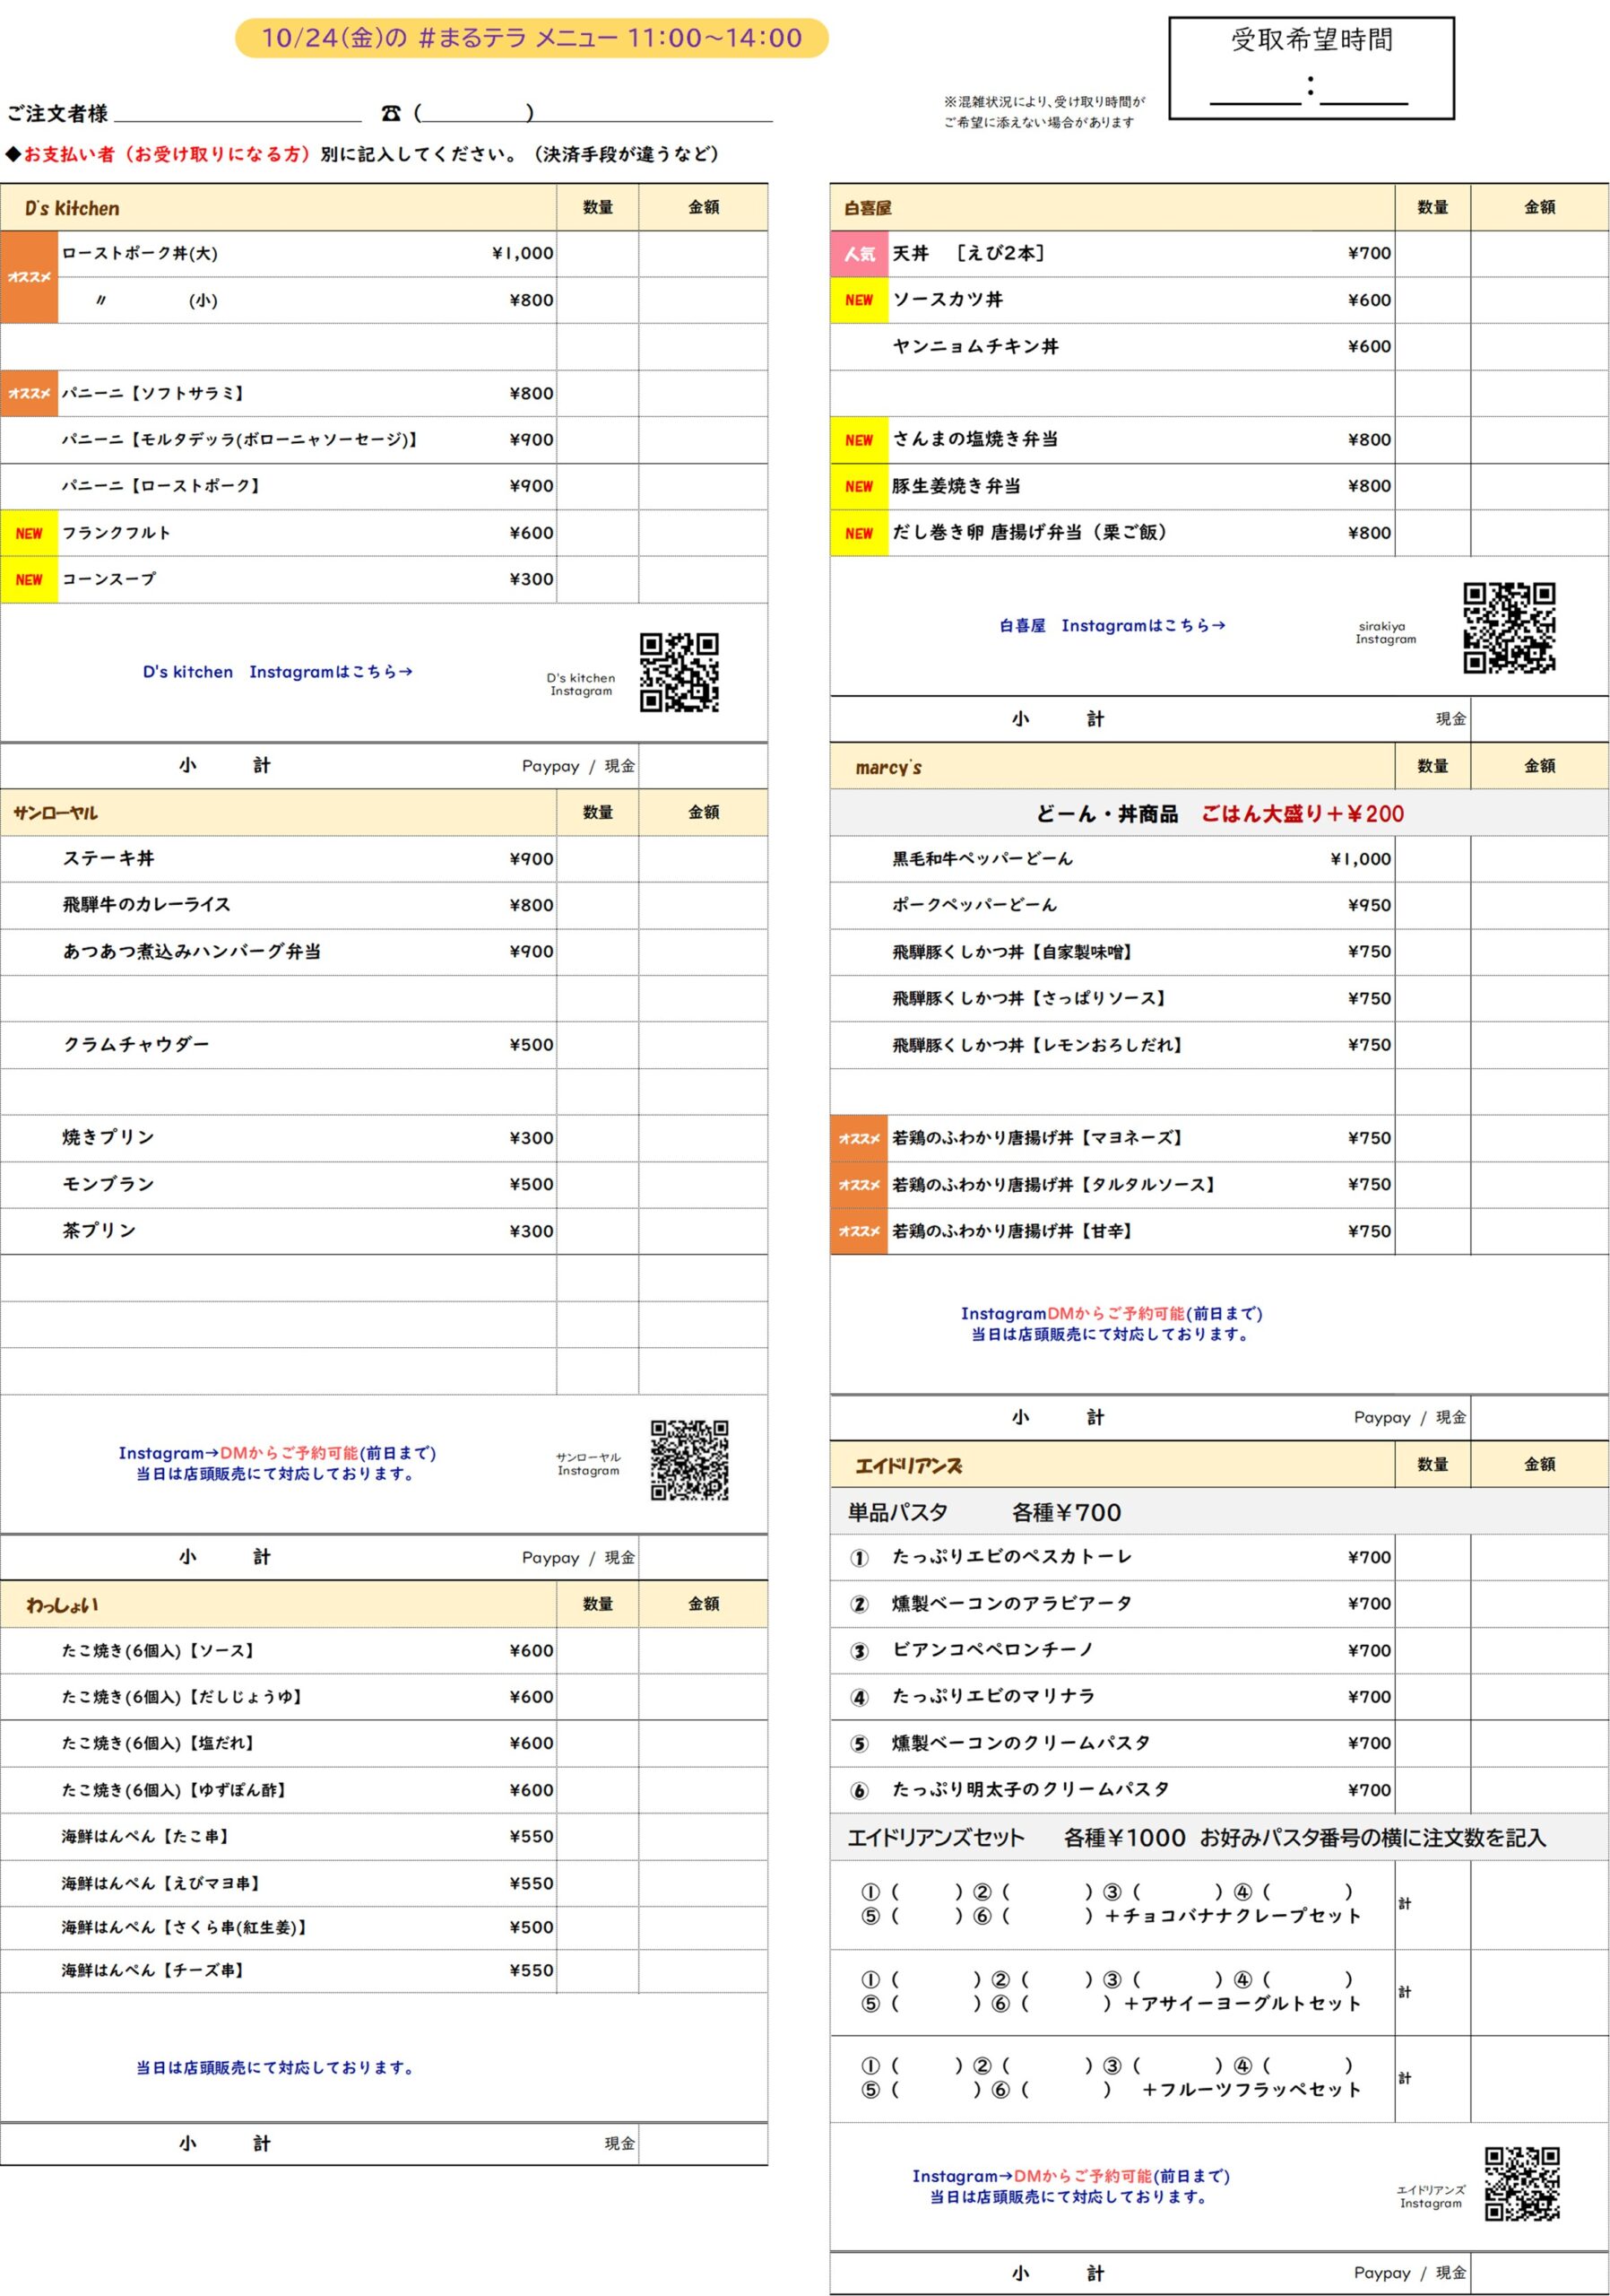The height and width of the screenshot is (2296, 1610).
Task: Click the サンローヤル Instagram QR code
Action: tap(688, 1459)
